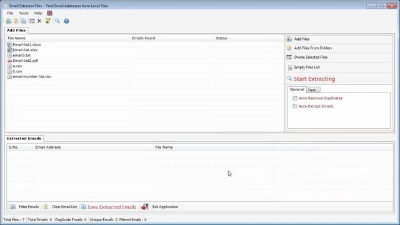The width and height of the screenshot is (400, 225).
Task: Click the delete selected files toolbar icon
Action: coord(32,21)
